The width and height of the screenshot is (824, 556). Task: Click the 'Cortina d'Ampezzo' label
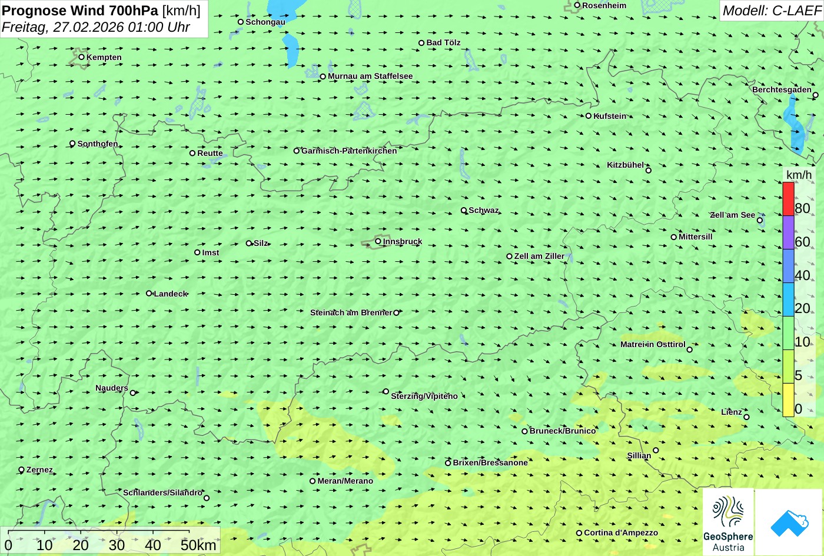(x=621, y=532)
